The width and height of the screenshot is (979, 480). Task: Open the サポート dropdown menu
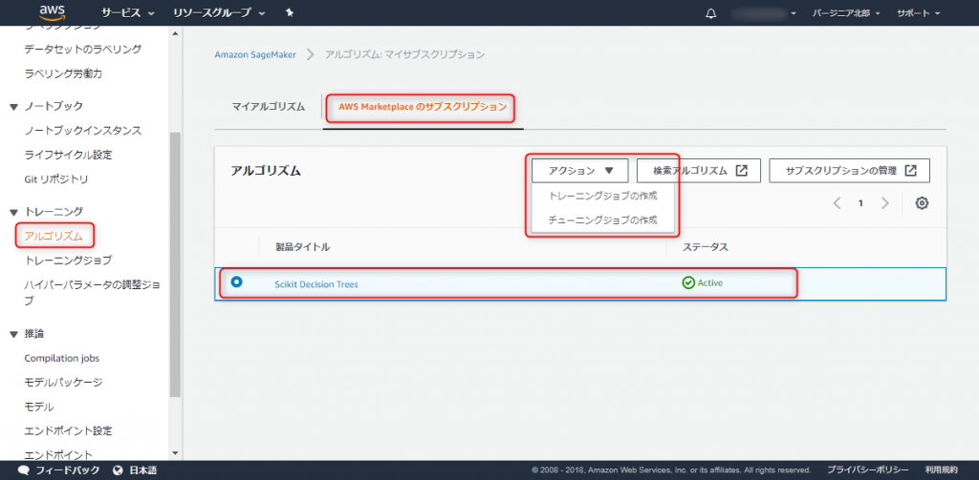[919, 13]
